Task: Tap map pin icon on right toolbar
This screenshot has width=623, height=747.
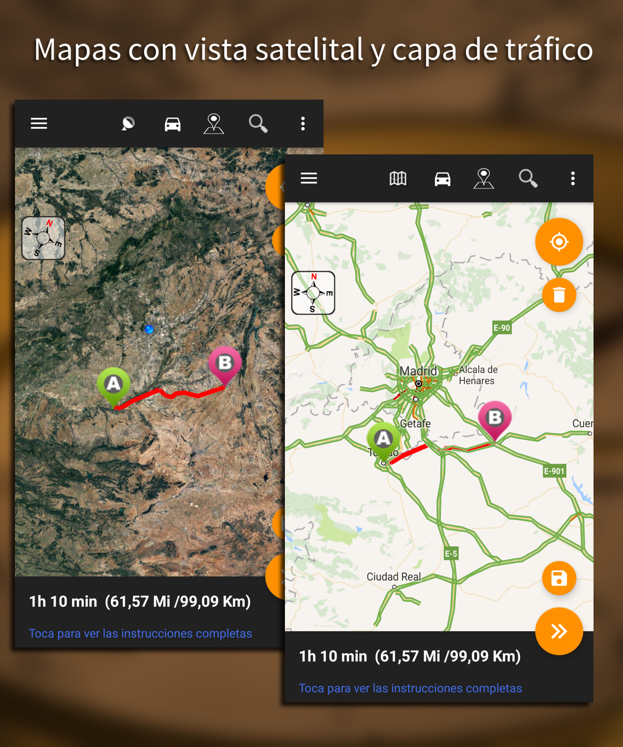Action: 484,178
